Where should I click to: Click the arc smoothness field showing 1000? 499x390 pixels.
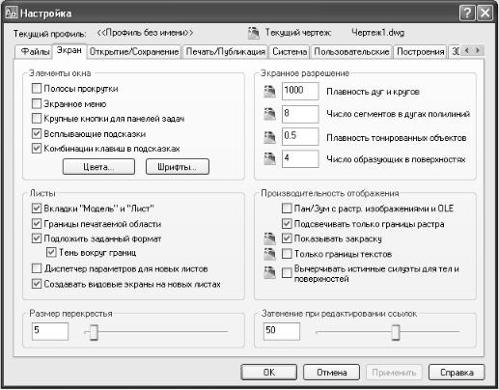(300, 91)
